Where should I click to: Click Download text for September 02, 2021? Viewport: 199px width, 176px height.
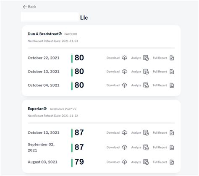coord(113,148)
